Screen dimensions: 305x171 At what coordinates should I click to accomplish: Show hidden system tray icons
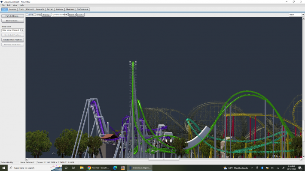[x=252, y=168]
